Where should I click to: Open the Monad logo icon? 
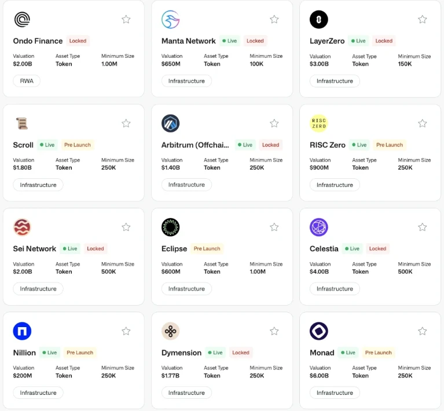pos(319,331)
